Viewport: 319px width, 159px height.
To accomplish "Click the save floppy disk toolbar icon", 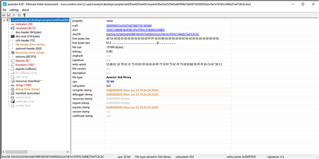I will tap(9, 15).
